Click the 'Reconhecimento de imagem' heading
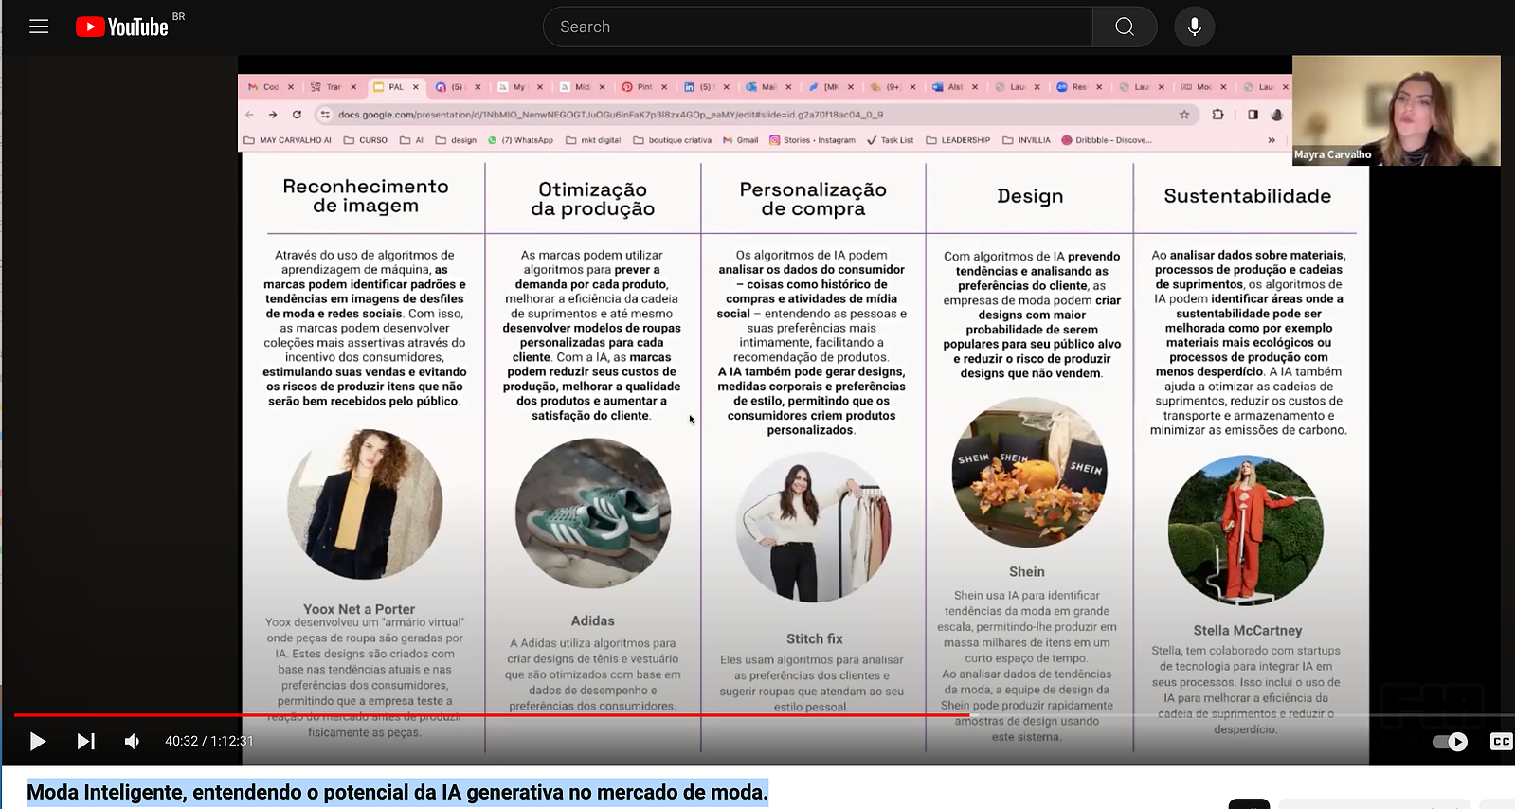1515x809 pixels. click(x=366, y=196)
